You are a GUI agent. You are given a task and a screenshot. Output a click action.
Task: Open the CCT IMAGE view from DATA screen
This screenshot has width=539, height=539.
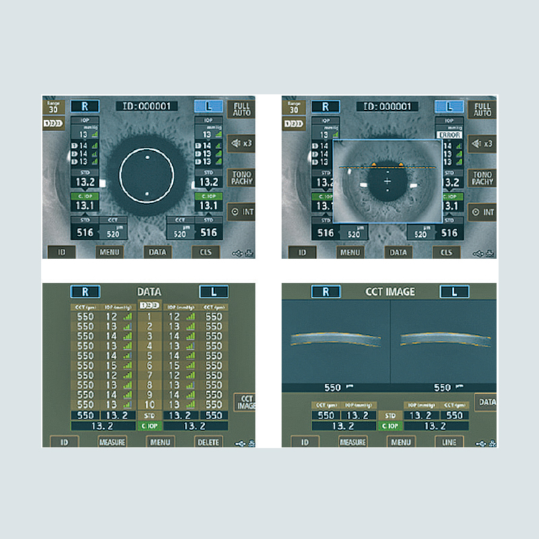(245, 404)
